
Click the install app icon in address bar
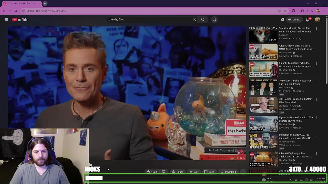pyautogui.click(x=279, y=11)
